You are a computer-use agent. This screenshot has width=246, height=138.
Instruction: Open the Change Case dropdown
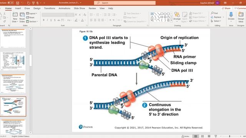click(x=69, y=20)
